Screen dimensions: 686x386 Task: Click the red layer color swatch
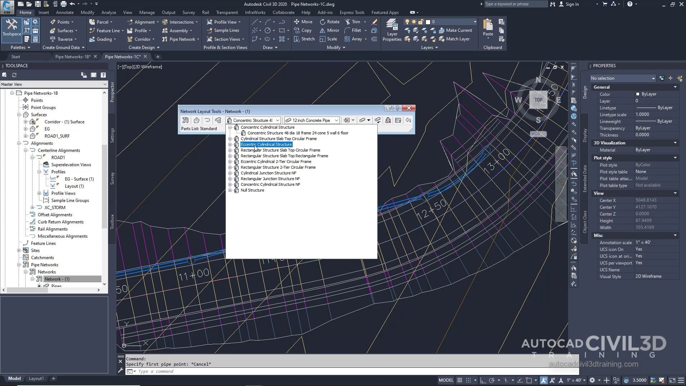[x=428, y=22]
